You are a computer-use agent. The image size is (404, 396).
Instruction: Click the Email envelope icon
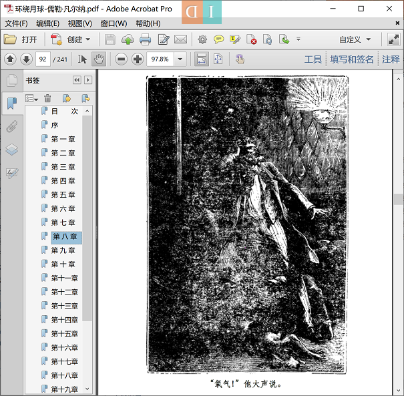(x=180, y=39)
